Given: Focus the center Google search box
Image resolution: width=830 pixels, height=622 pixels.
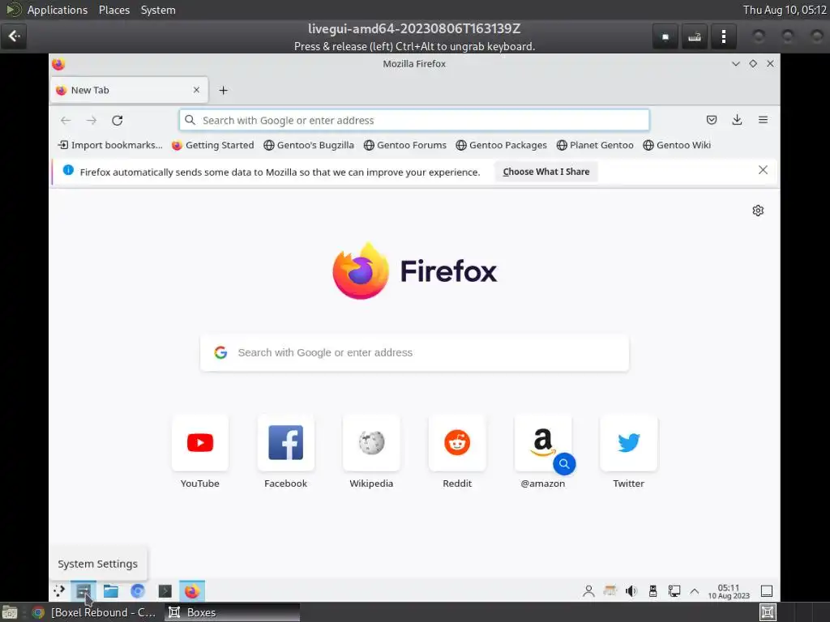Looking at the screenshot, I should click(x=414, y=352).
